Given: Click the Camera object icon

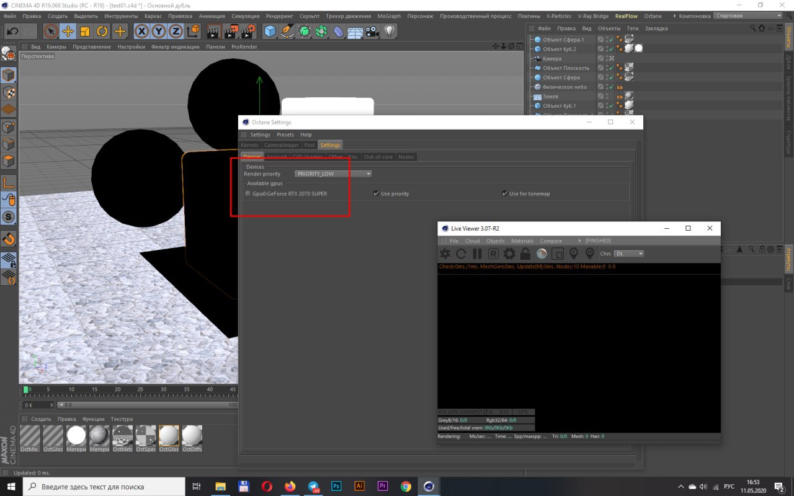Looking at the screenshot, I should coord(372,30).
